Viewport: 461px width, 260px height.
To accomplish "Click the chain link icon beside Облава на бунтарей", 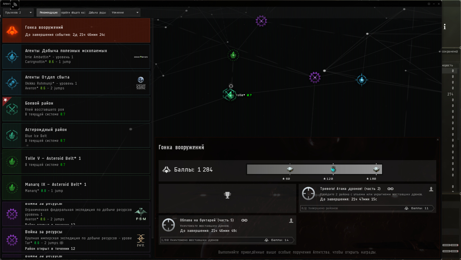I will (x=244, y=220).
